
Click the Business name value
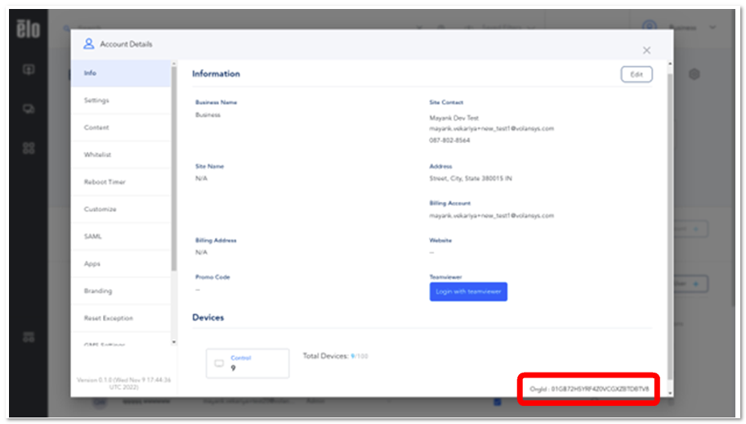pos(208,114)
